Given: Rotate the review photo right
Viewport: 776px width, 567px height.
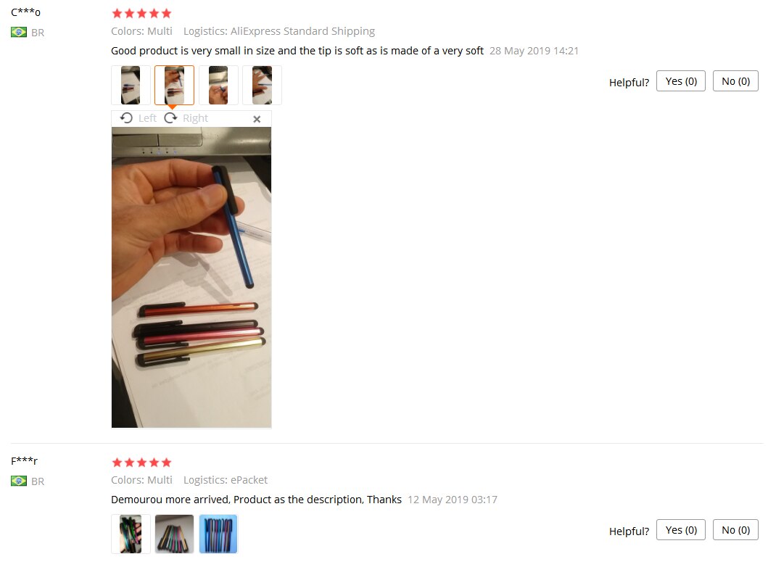Looking at the screenshot, I should 186,118.
